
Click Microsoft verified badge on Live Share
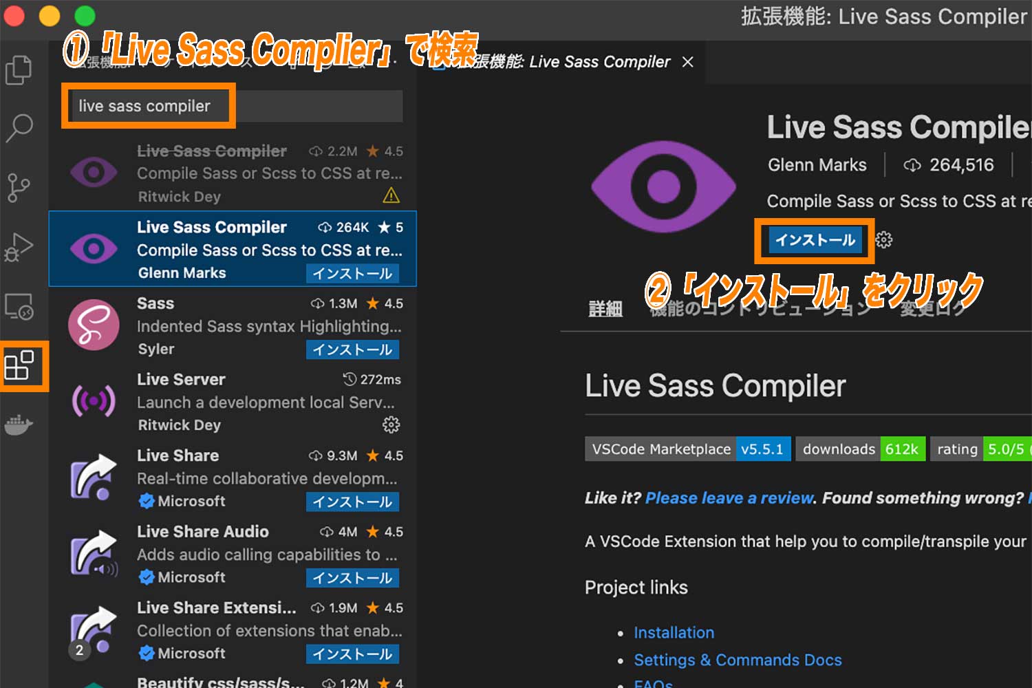(146, 501)
